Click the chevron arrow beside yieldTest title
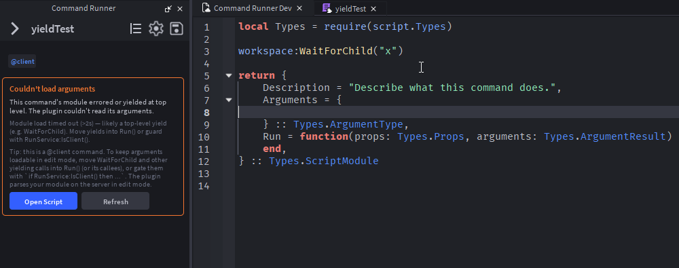This screenshot has width=679, height=268. [x=15, y=29]
